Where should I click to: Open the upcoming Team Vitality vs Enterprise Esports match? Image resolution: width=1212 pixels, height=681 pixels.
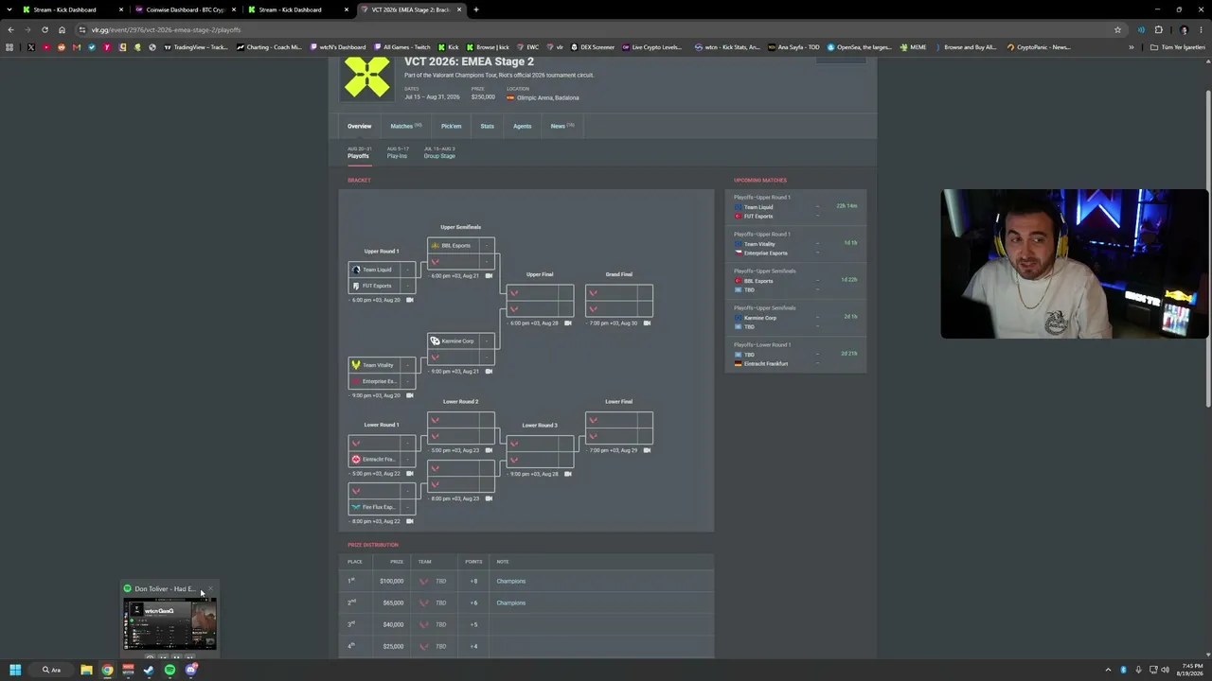795,244
